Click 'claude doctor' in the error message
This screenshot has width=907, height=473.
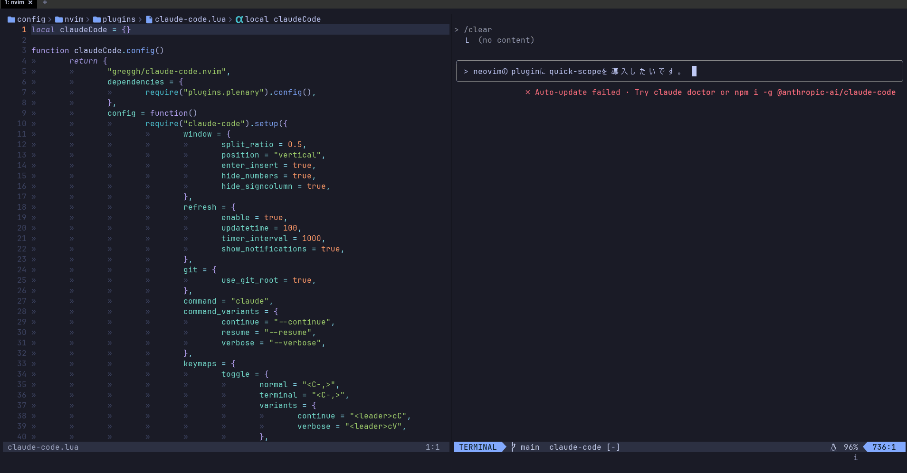685,93
